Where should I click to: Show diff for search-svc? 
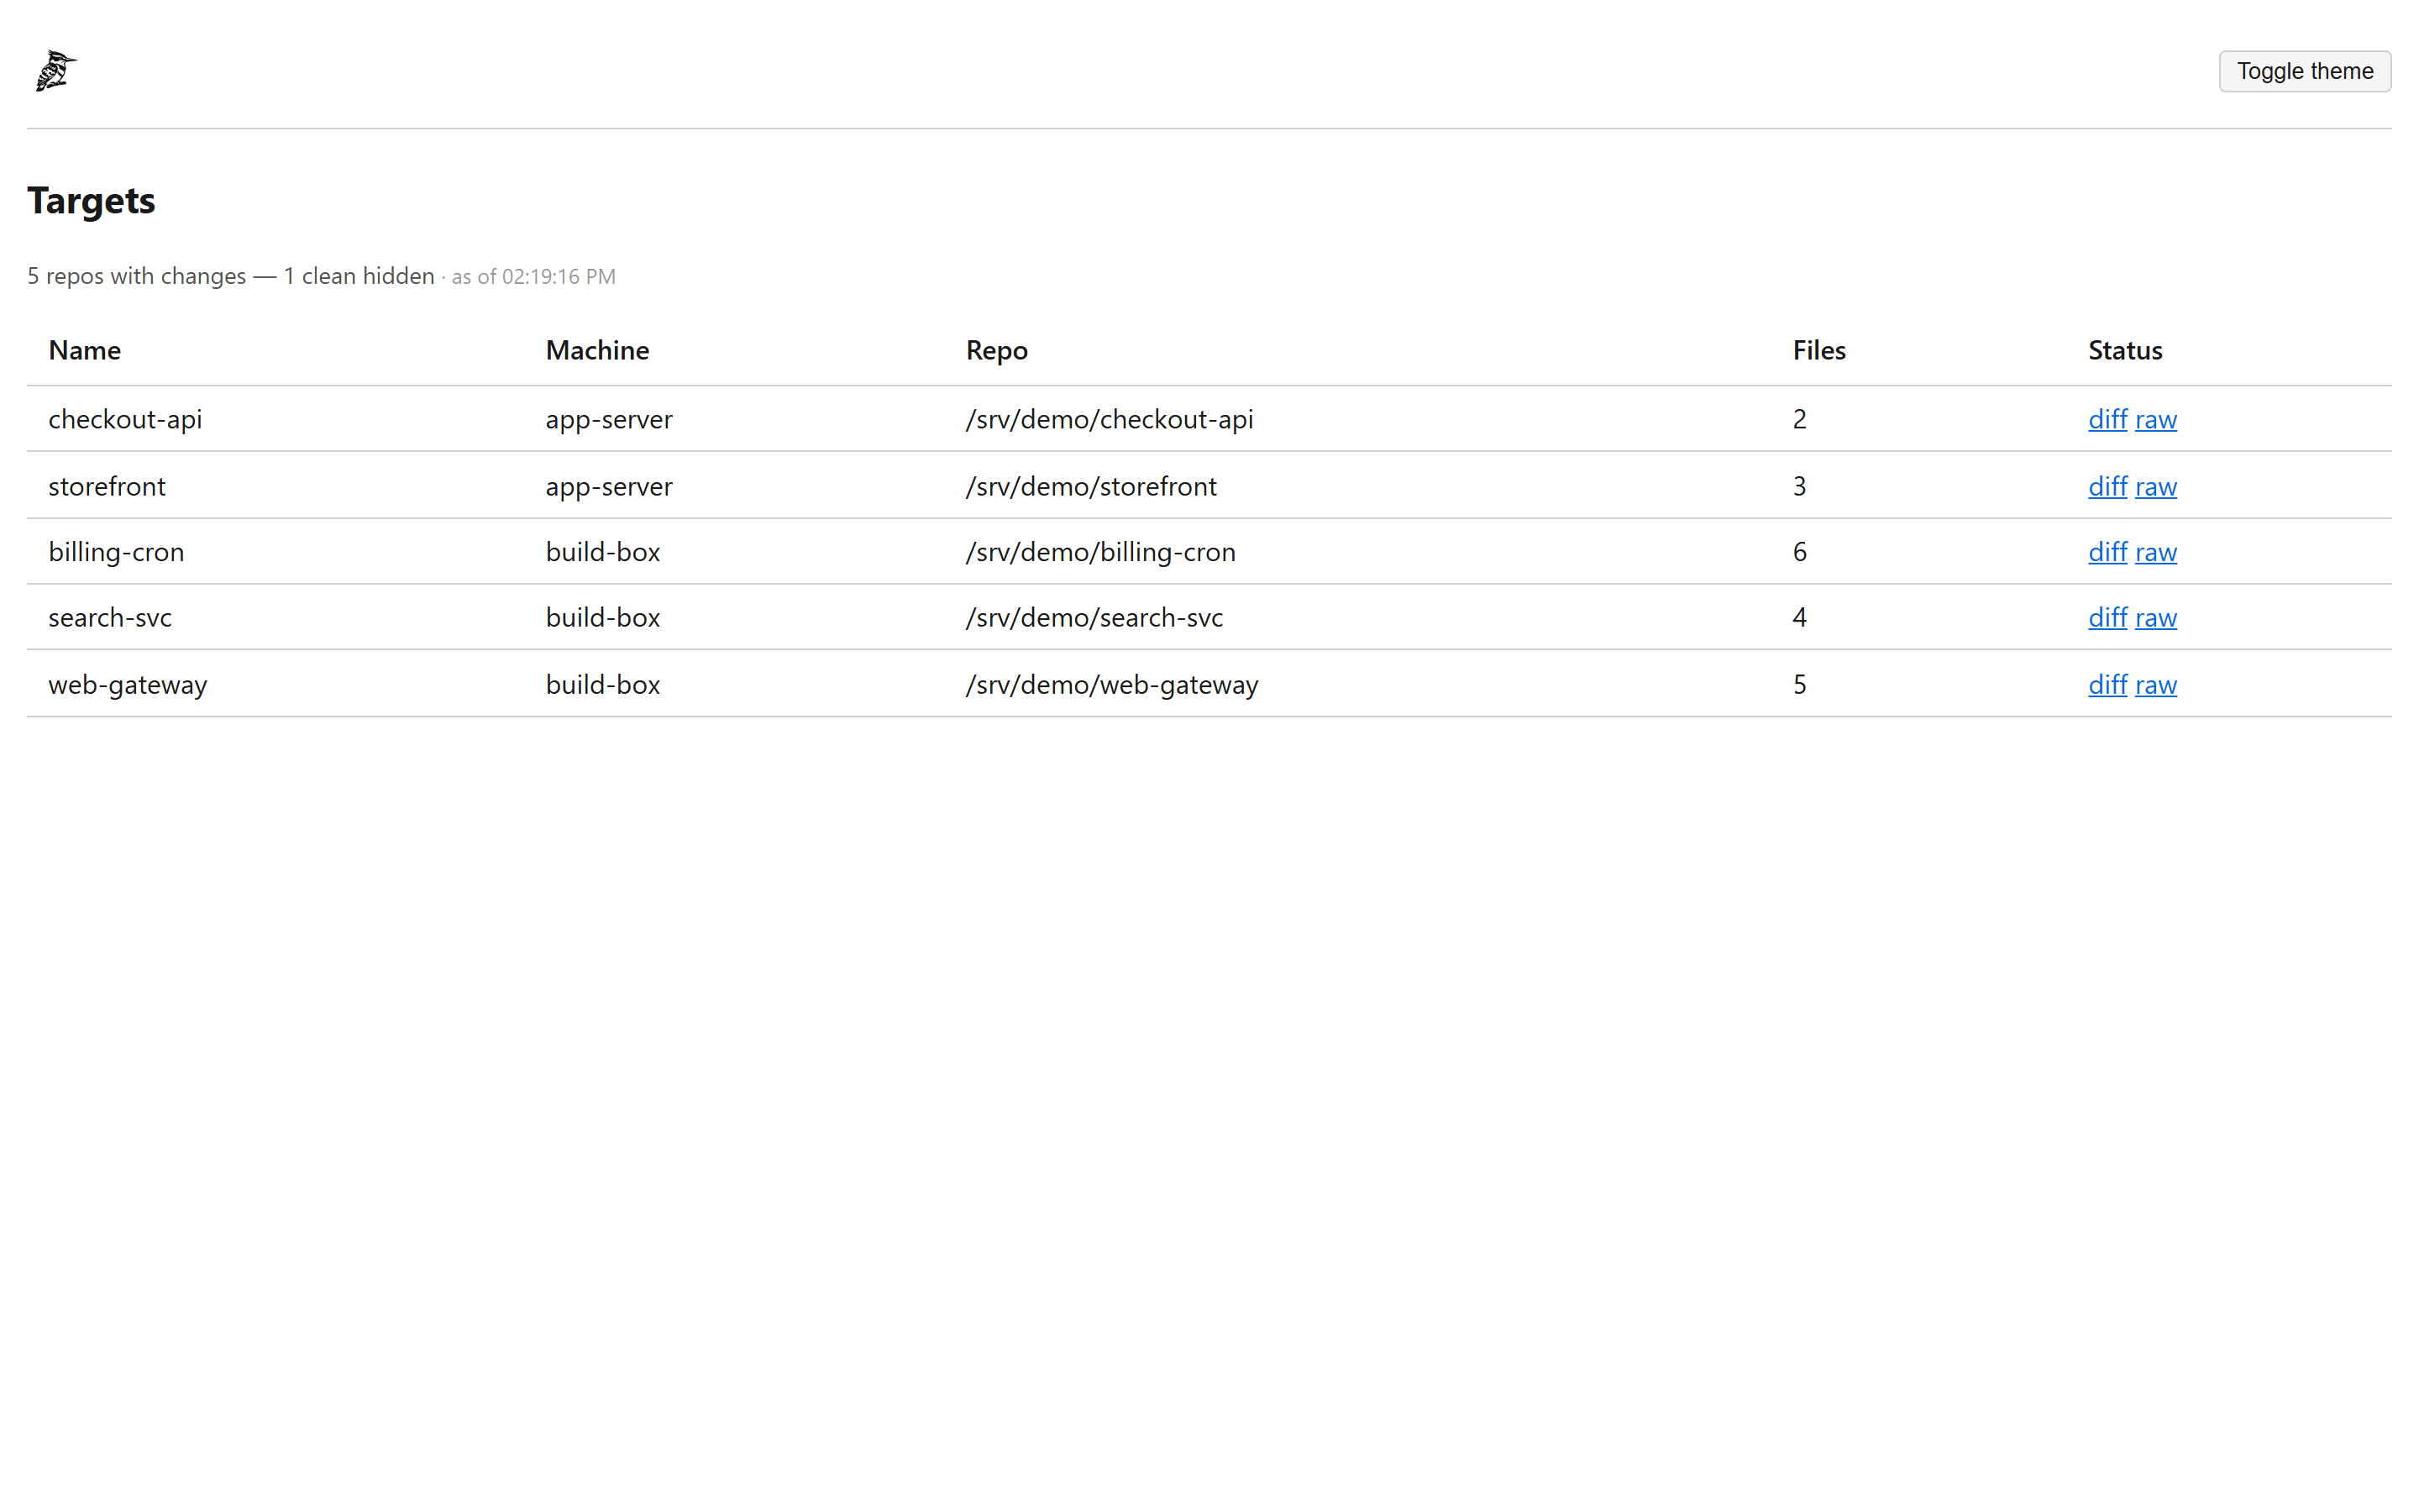2107,617
